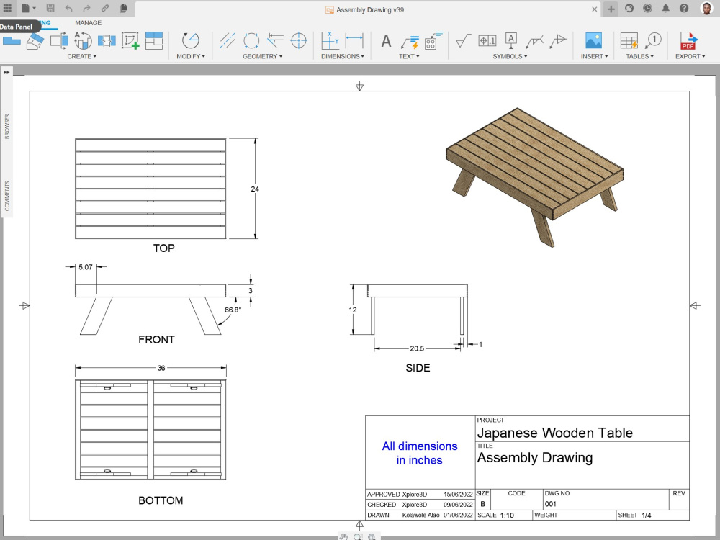
Task: Select the Welding symbol tool
Action: click(x=535, y=41)
